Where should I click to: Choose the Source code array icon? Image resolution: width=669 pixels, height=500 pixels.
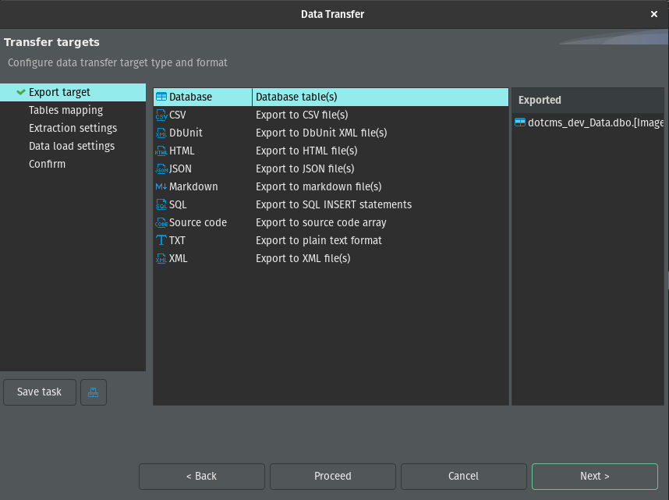pos(161,222)
